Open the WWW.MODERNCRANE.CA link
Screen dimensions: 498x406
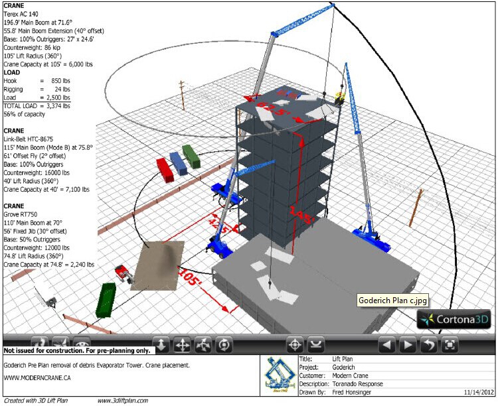(x=37, y=377)
